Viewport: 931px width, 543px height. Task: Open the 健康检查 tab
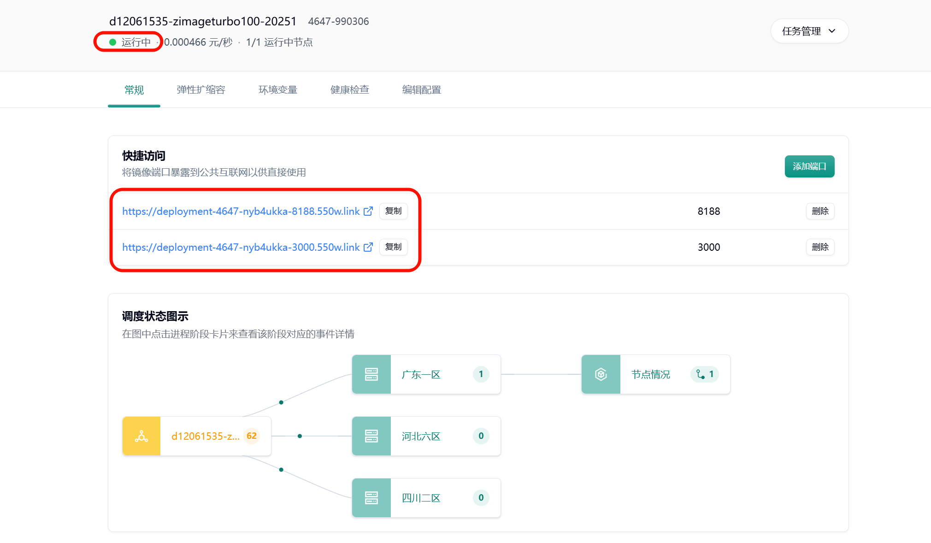pyautogui.click(x=350, y=90)
